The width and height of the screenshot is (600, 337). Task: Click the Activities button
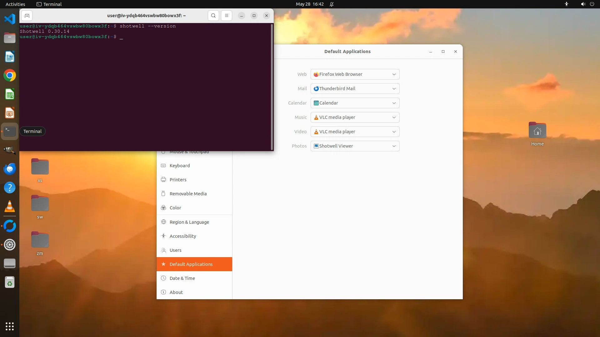(x=15, y=4)
